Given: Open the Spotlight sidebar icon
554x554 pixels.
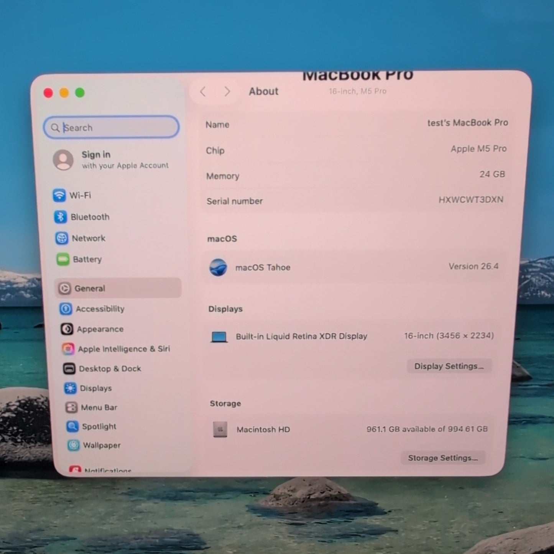Looking at the screenshot, I should [x=72, y=426].
